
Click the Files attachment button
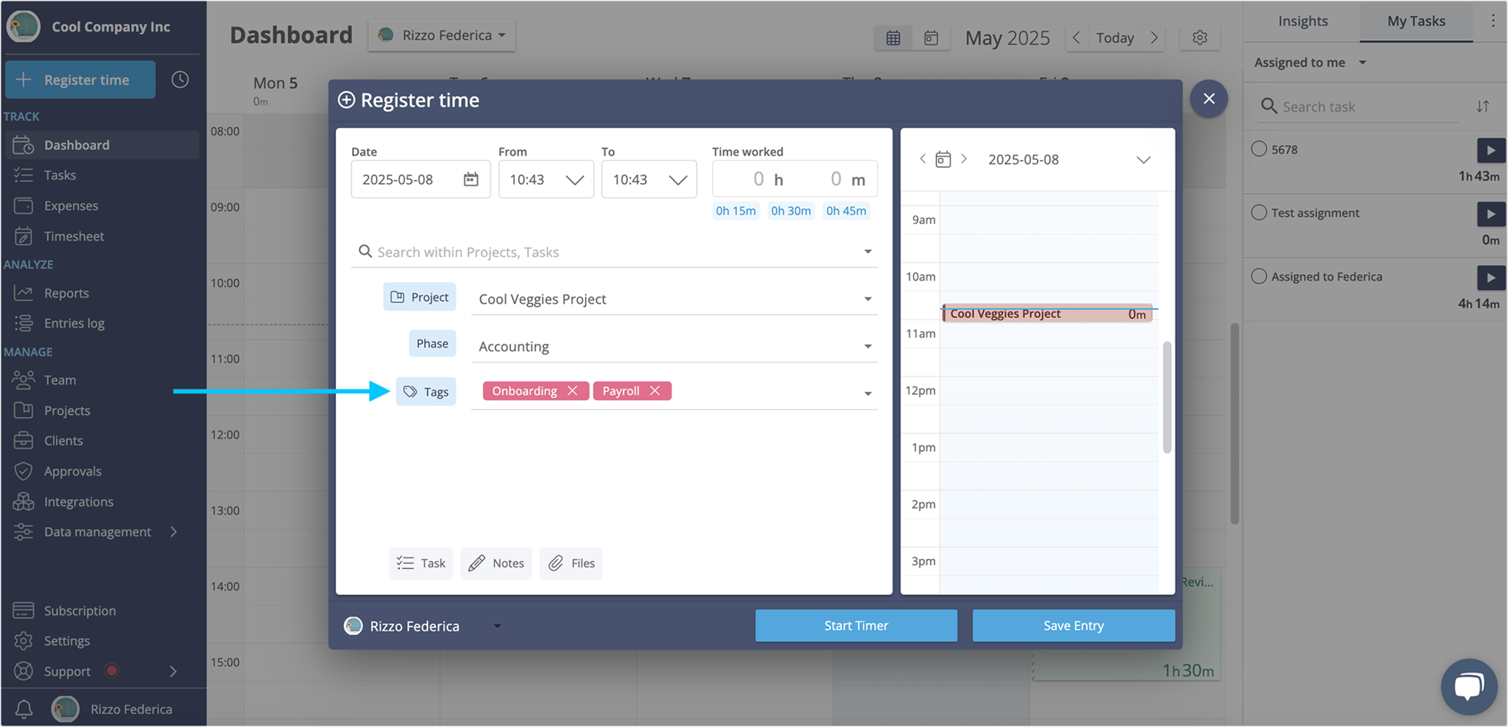point(571,563)
